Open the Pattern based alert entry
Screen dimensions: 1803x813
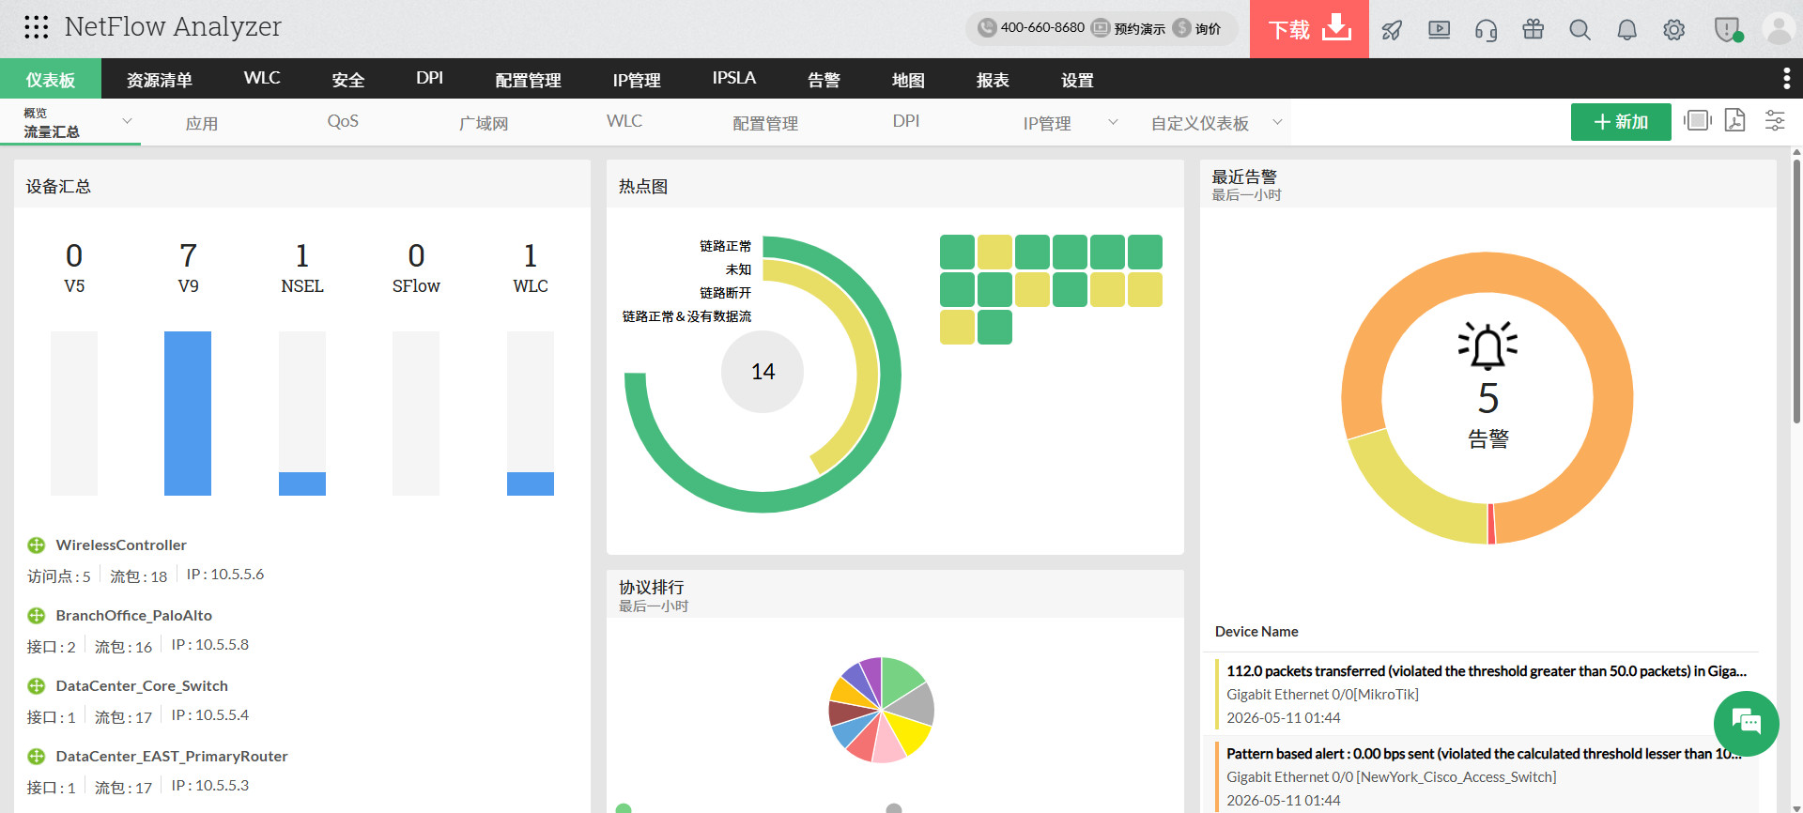click(1484, 754)
